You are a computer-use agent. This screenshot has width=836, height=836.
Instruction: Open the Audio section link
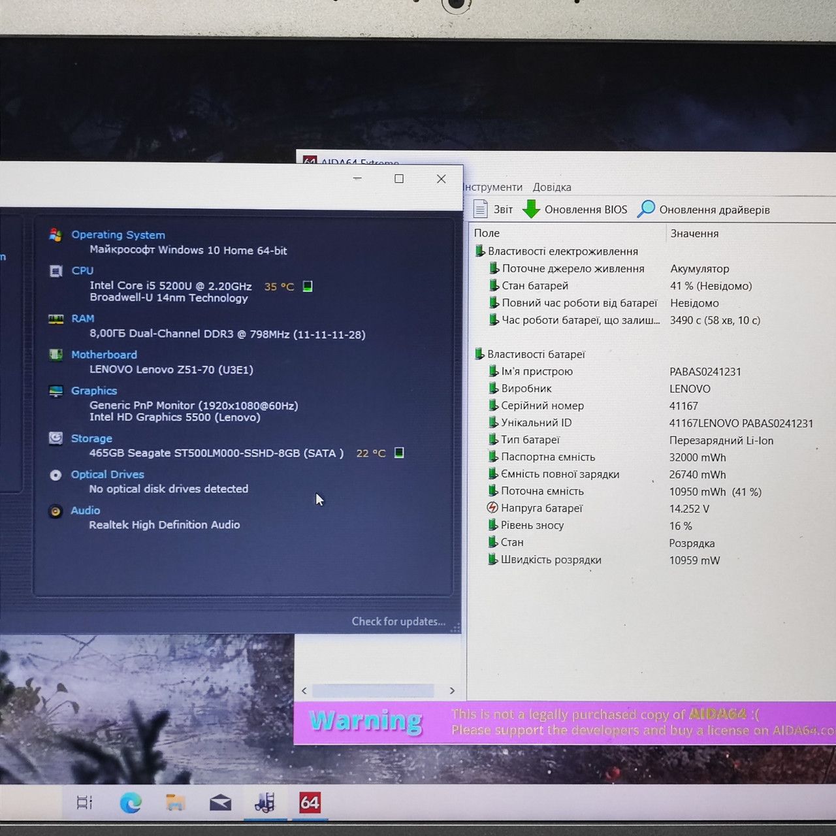pos(86,510)
